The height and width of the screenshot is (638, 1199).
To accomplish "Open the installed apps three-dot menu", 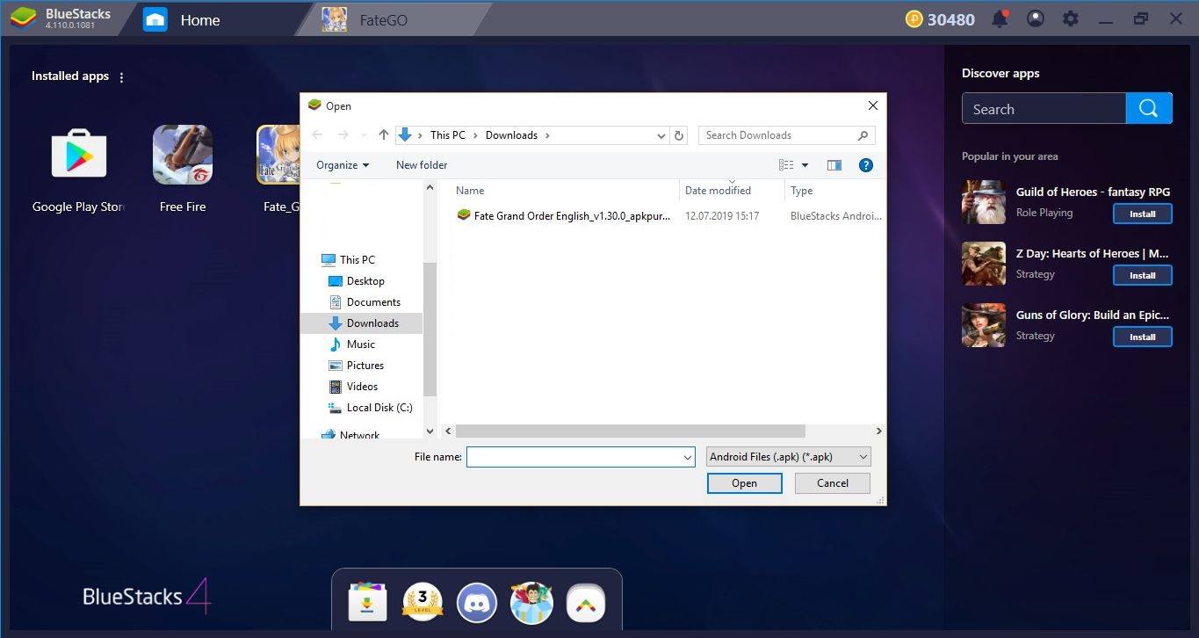I will (x=121, y=77).
